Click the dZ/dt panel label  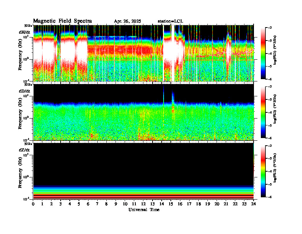24,150
